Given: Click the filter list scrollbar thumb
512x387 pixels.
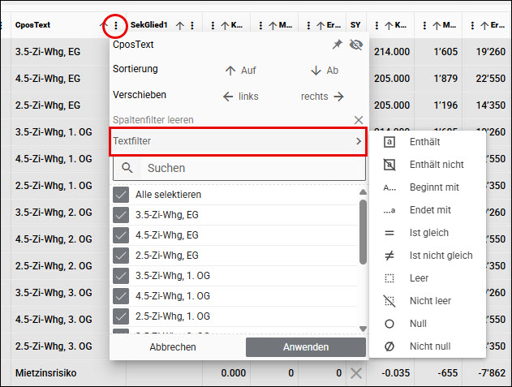Looking at the screenshot, I should 363,232.
